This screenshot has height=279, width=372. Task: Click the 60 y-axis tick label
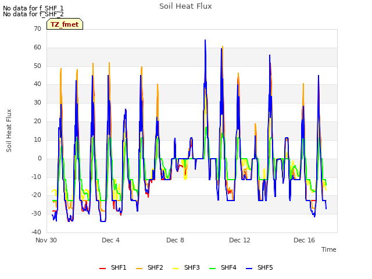tap(37, 47)
